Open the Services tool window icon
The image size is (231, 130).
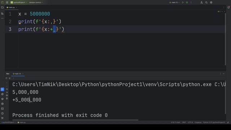(x=3, y=104)
